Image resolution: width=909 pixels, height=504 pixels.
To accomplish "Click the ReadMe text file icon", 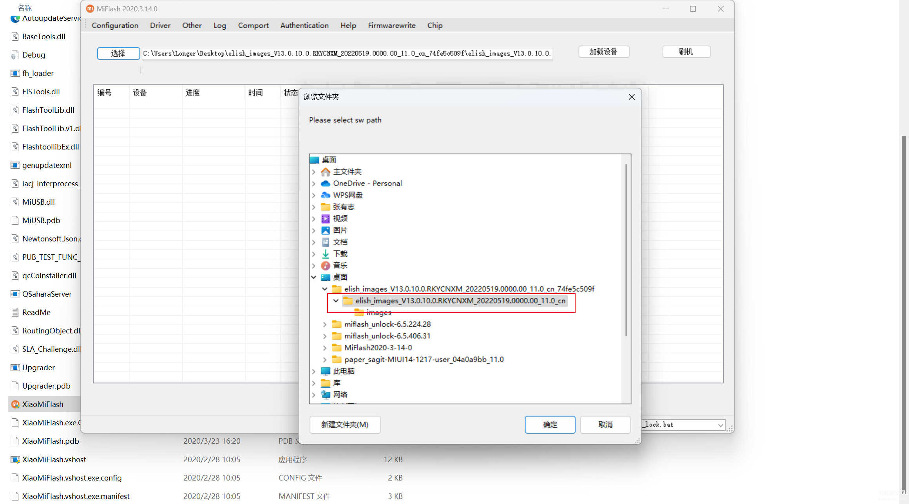I will [x=15, y=312].
